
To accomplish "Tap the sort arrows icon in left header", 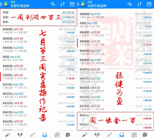I will pos(62,4).
